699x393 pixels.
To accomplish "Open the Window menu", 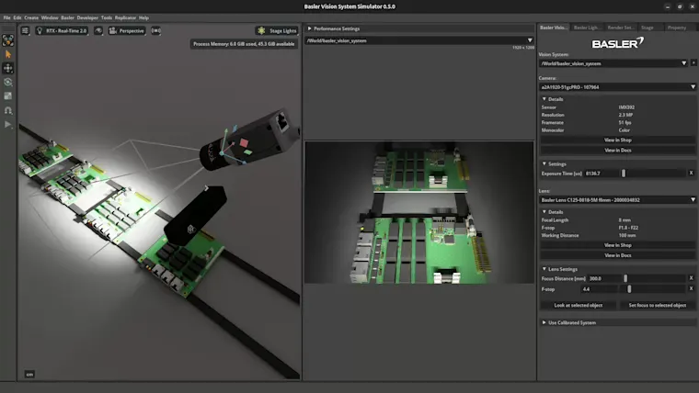I will click(50, 17).
